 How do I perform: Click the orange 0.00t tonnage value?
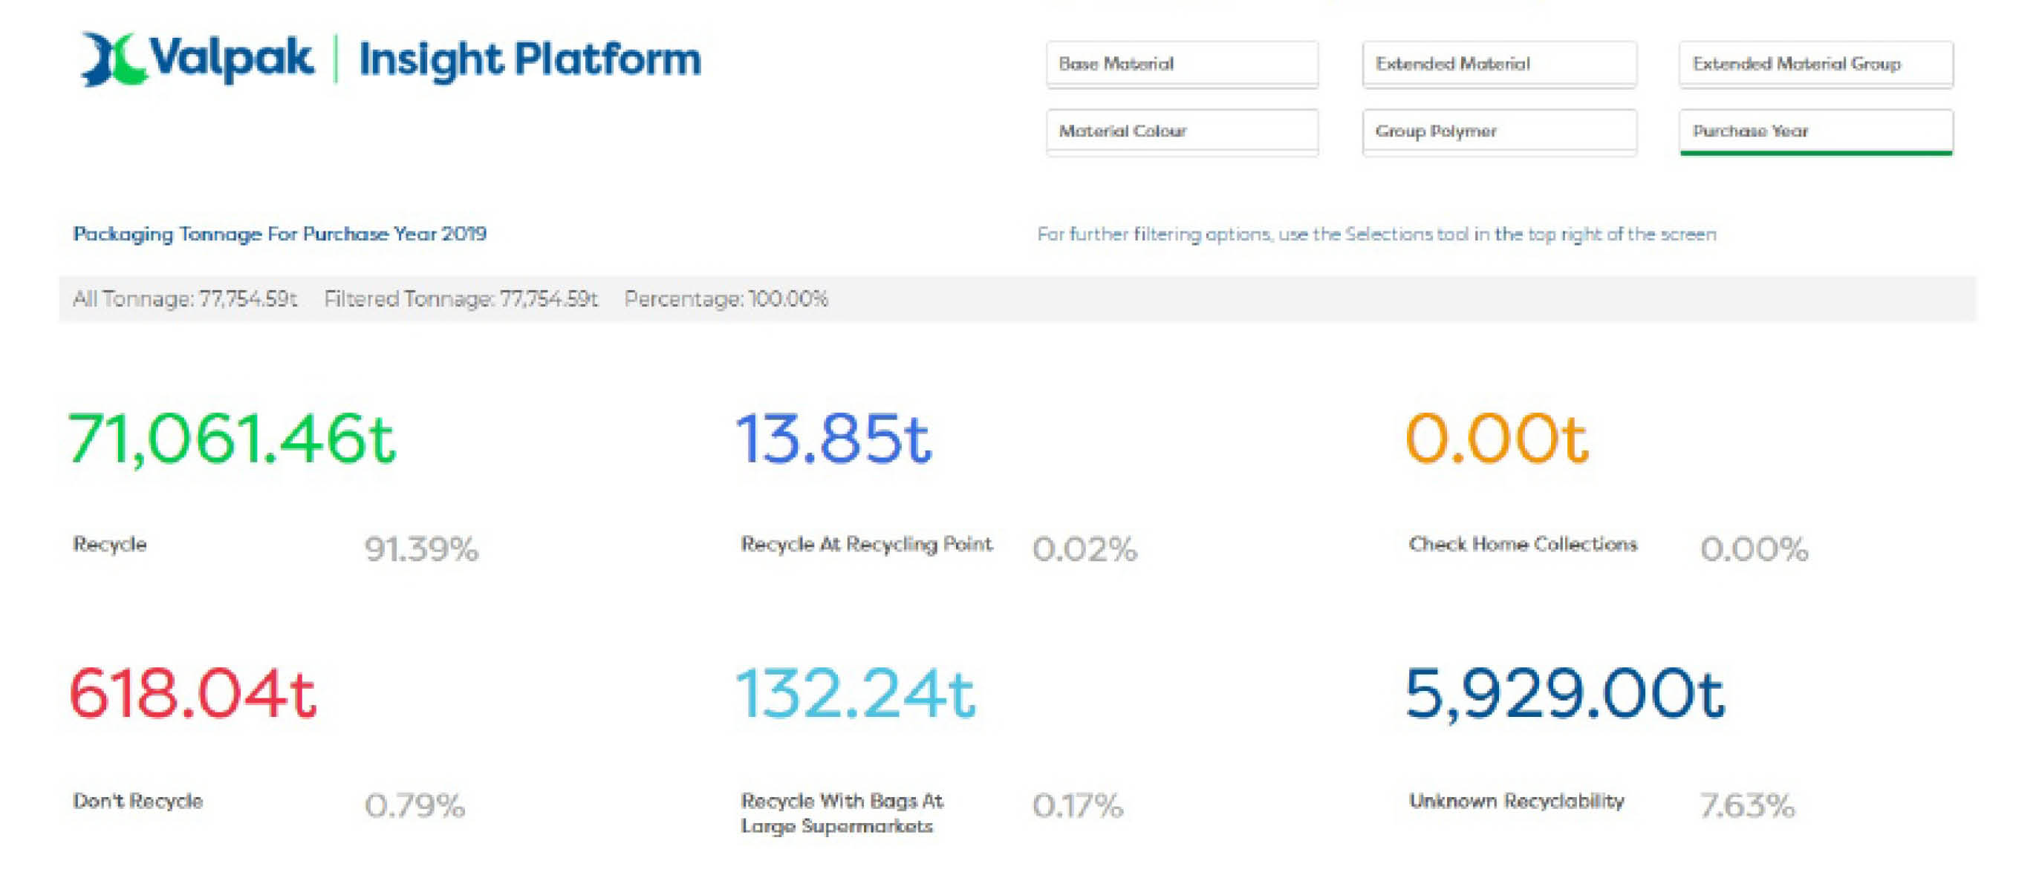(1497, 439)
